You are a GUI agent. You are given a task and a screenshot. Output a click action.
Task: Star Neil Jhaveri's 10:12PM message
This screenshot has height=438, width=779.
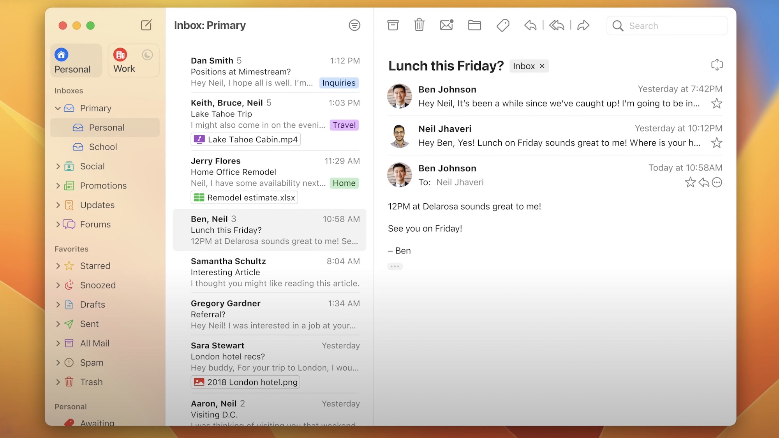click(x=716, y=143)
